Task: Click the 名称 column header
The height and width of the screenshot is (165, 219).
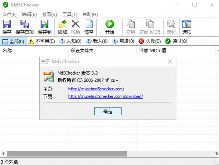Action: pos(34,51)
